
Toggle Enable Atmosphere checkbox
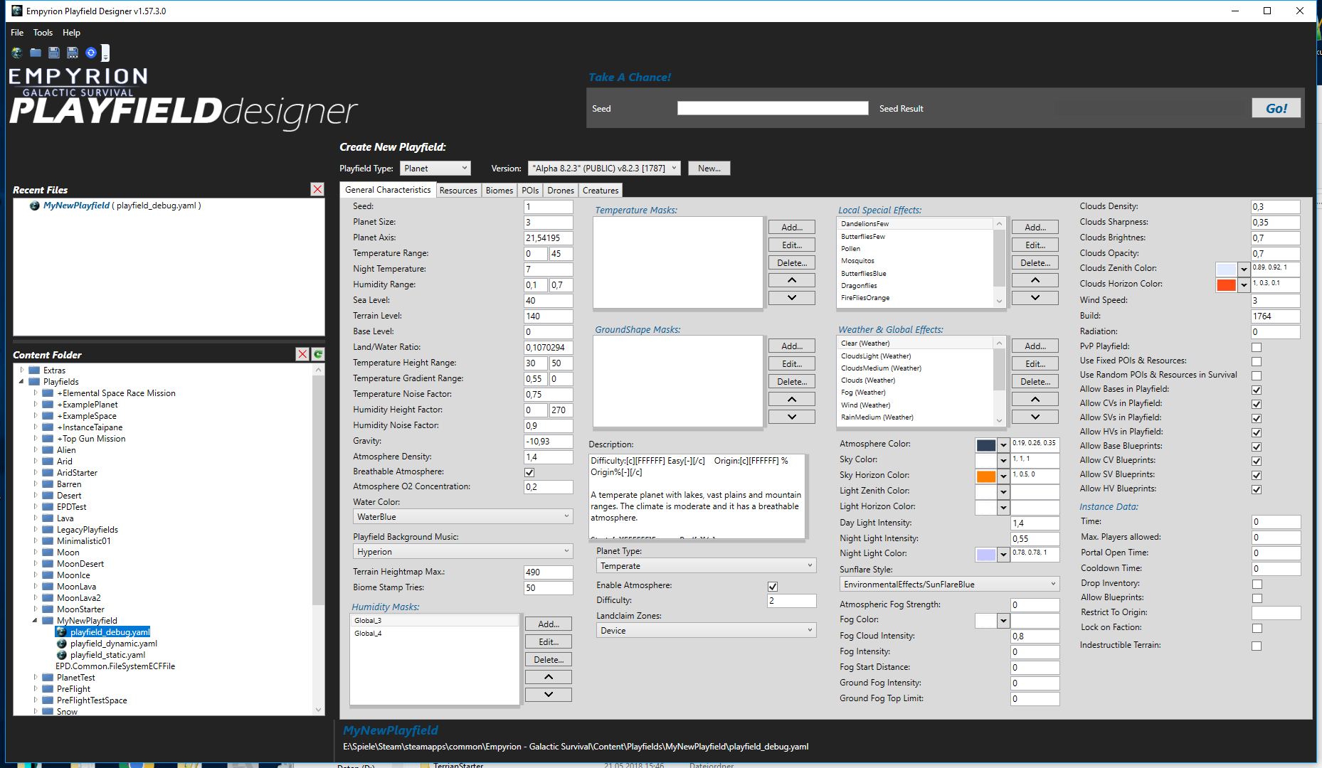(773, 587)
